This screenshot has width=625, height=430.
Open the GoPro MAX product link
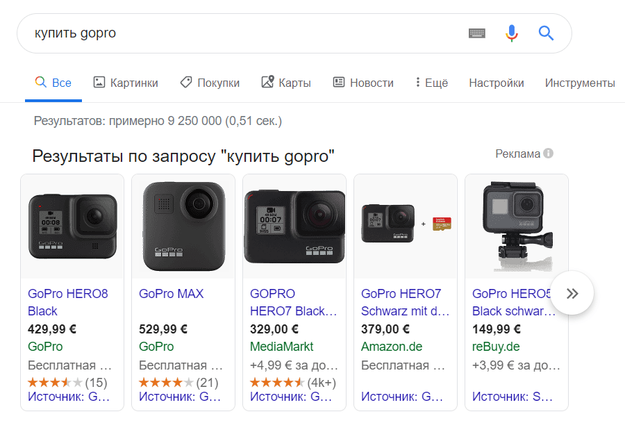(172, 294)
